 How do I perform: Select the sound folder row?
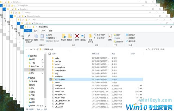tap(96, 82)
